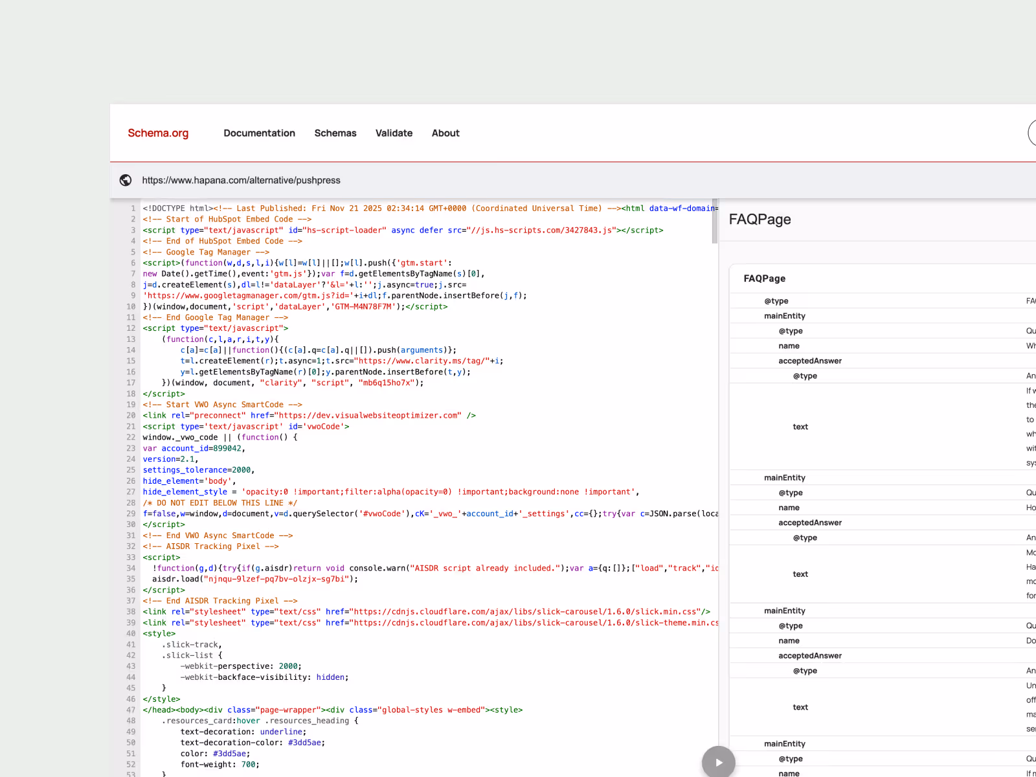Click the first mainEntity row

tap(883, 316)
